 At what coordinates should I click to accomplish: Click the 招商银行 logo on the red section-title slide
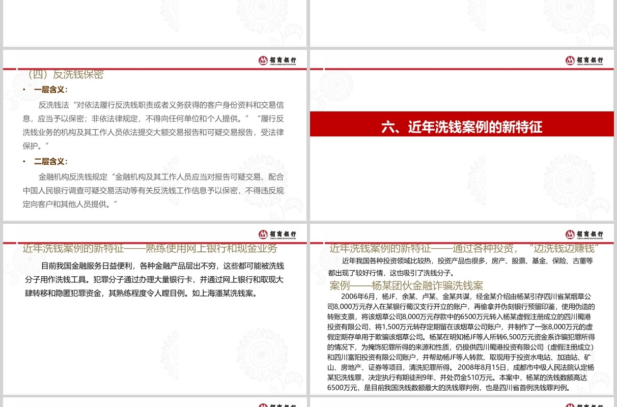click(x=584, y=61)
